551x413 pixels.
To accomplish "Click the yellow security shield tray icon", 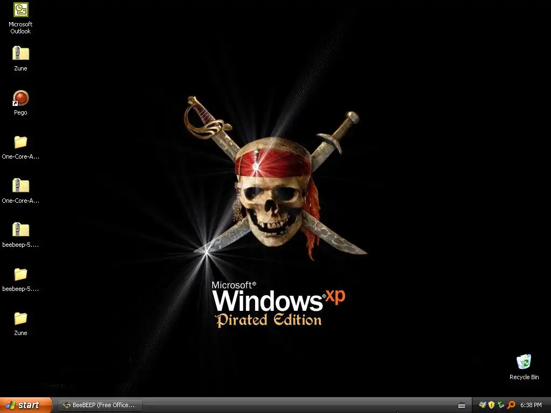I will (x=492, y=405).
